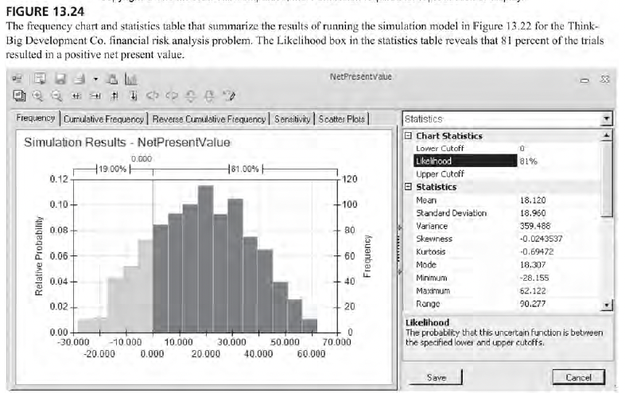Click the floppy-disk save icon
Screen dimensions: 625x393
pos(60,79)
